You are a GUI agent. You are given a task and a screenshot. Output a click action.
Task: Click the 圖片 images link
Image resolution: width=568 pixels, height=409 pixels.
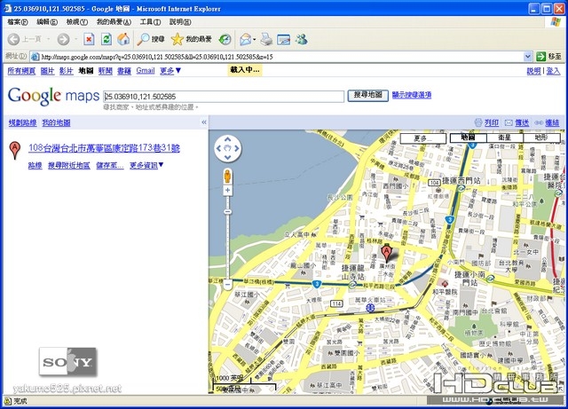point(47,71)
